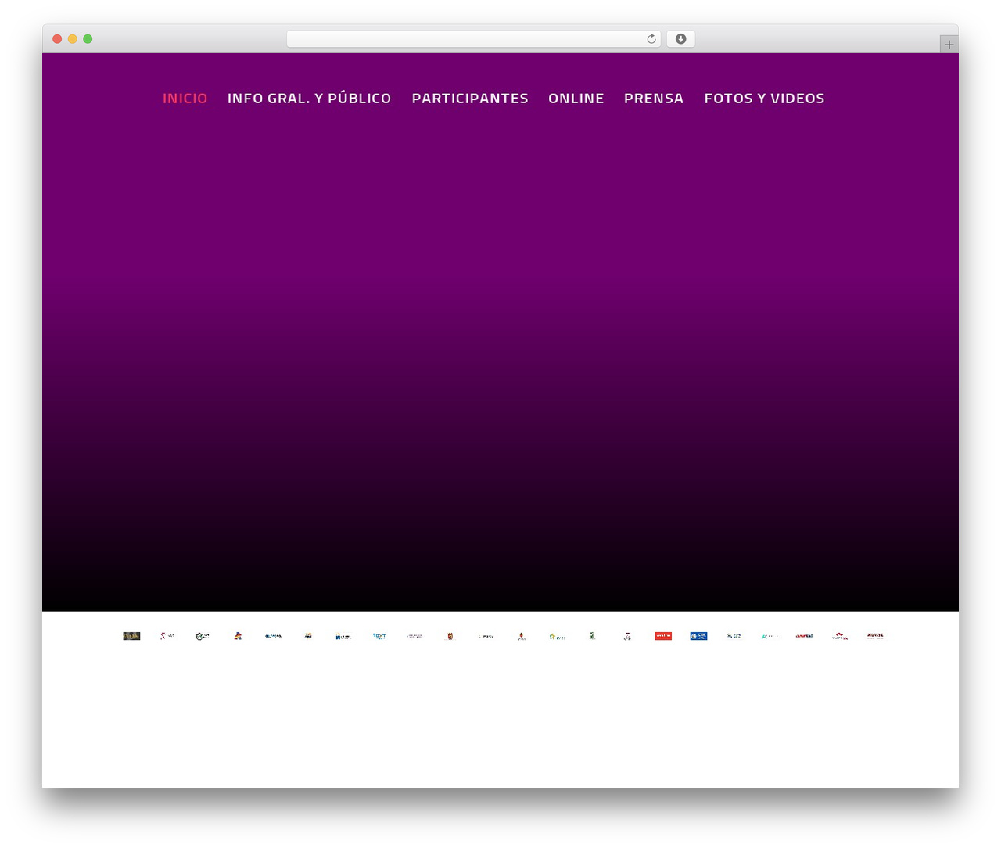Select ONLINE in the navigation

[576, 99]
